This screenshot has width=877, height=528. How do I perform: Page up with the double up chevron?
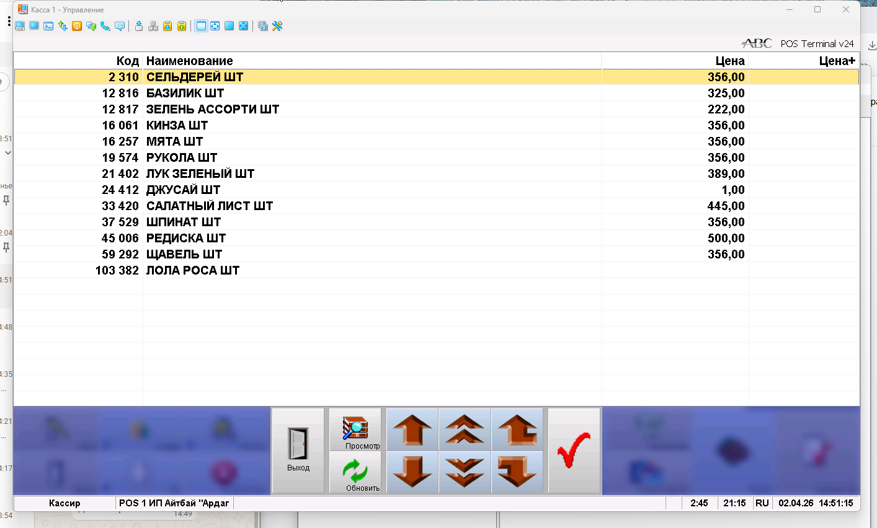click(465, 429)
